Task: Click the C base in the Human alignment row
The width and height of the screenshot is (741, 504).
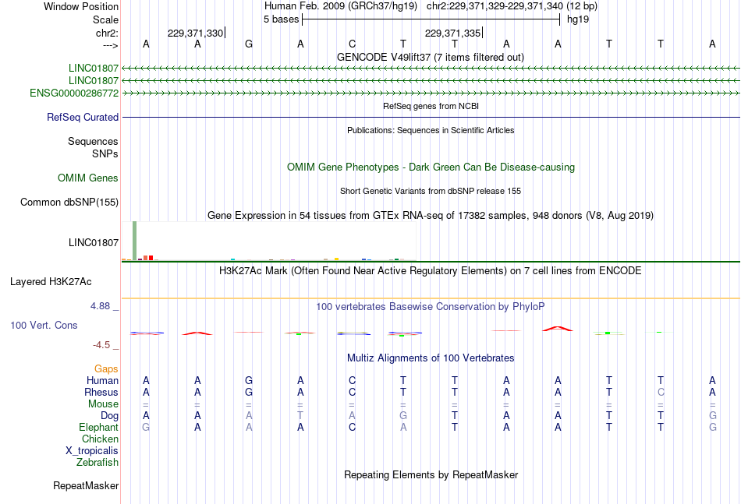Action: click(352, 380)
